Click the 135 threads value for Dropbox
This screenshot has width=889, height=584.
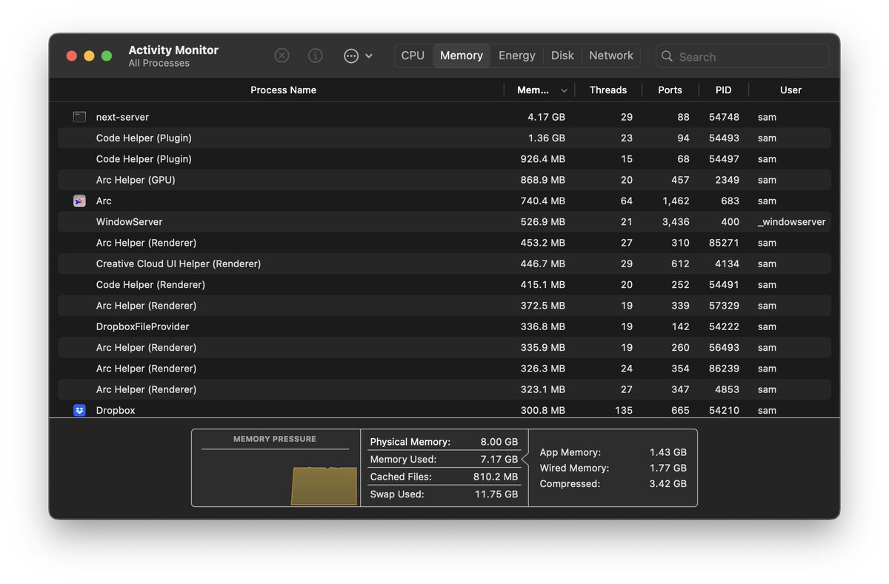[624, 410]
